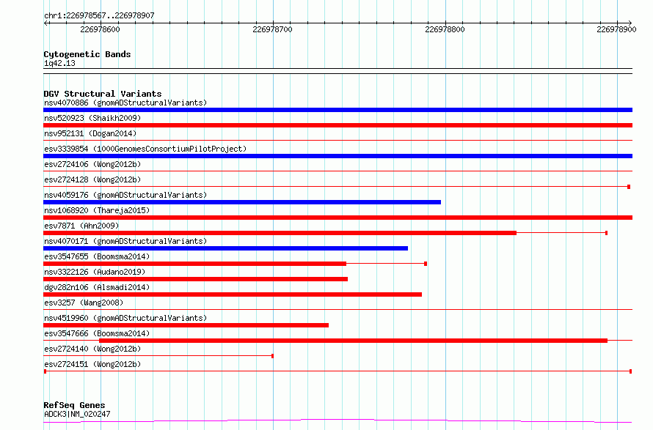
Task: Open variant nsv3322126 (Audano2019)
Action: click(95, 272)
